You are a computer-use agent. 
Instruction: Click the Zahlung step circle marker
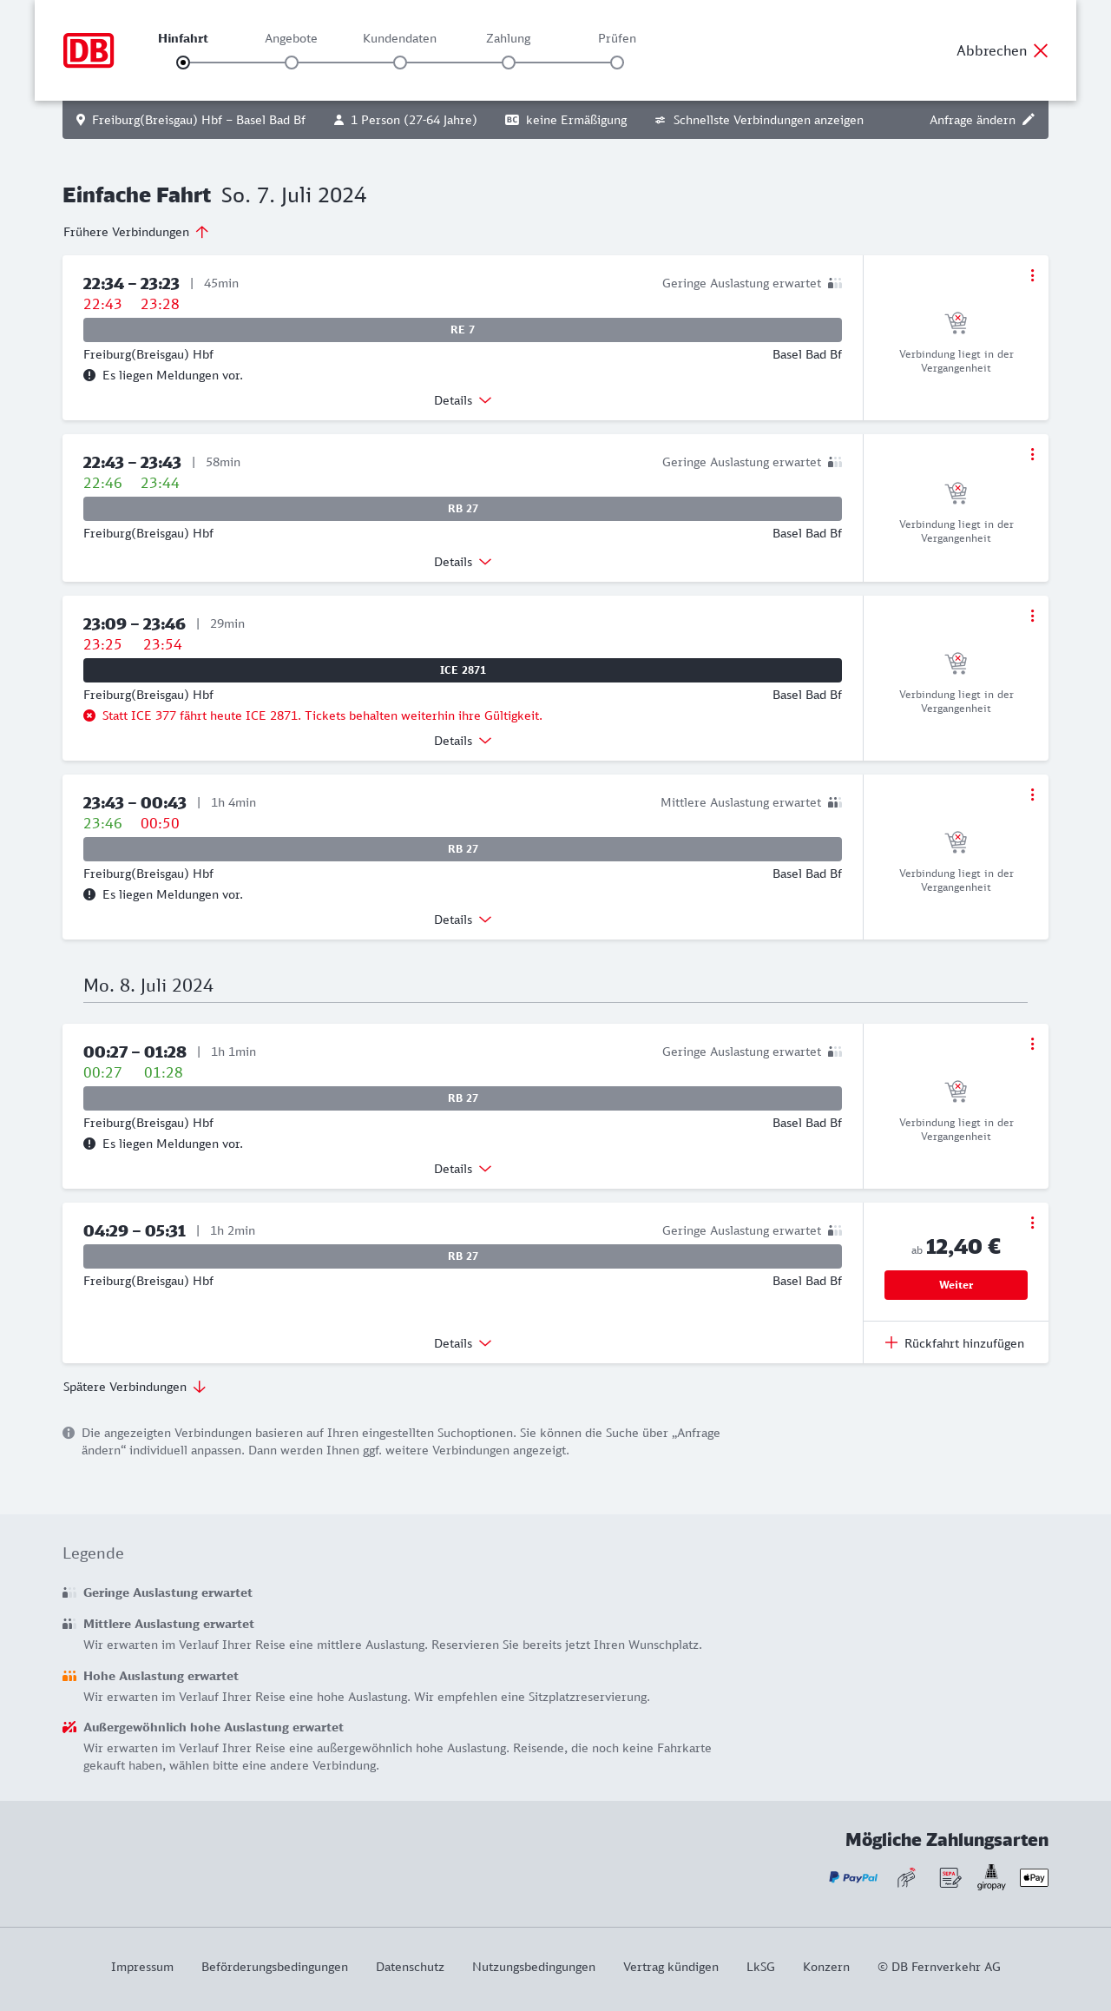(x=509, y=63)
